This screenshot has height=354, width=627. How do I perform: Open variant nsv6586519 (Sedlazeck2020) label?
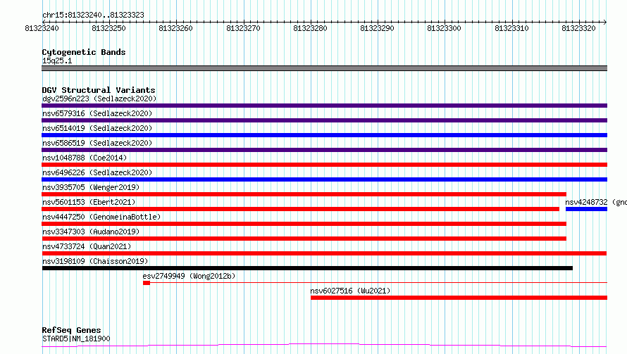97,143
